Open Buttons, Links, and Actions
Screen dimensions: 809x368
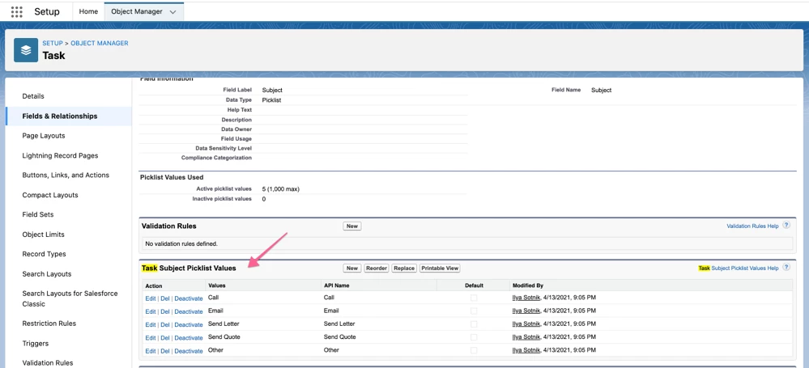66,176
